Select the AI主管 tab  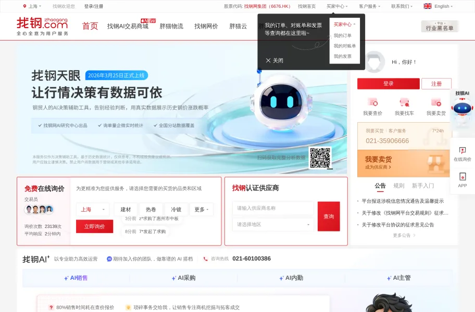coord(398,278)
